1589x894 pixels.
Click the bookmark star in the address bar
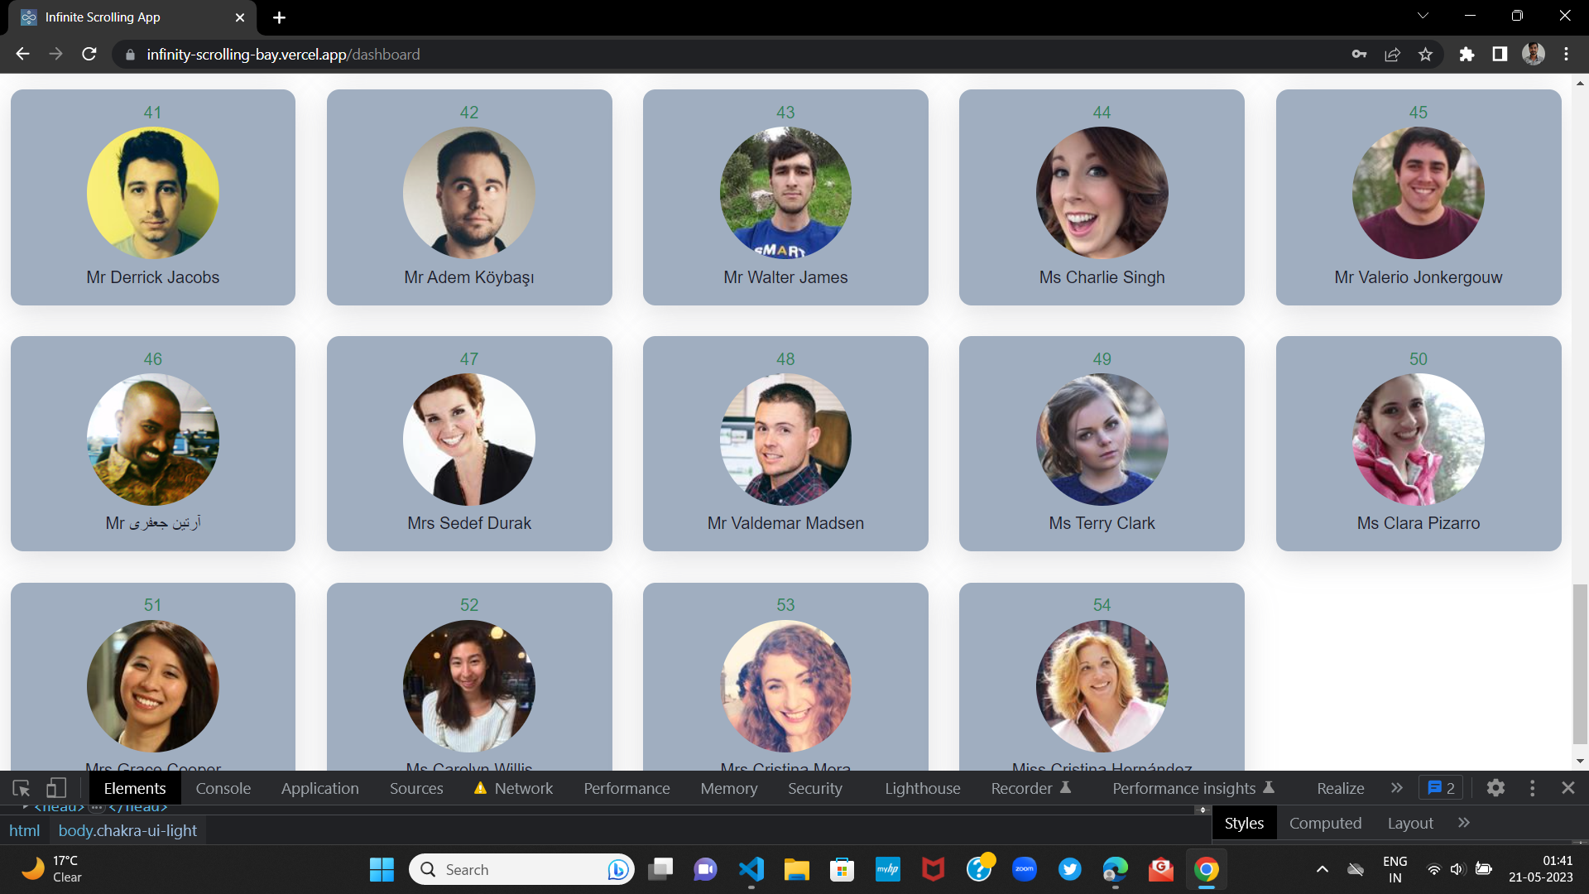click(x=1425, y=54)
